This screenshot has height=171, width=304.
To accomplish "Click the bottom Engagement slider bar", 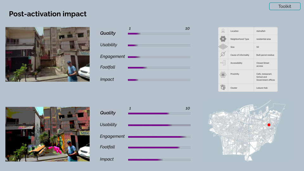I will coord(159,137).
